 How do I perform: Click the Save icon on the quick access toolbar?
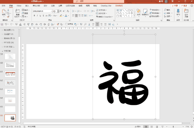coord(2,24)
